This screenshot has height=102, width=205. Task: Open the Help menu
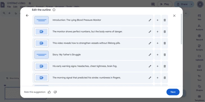point(77,6)
